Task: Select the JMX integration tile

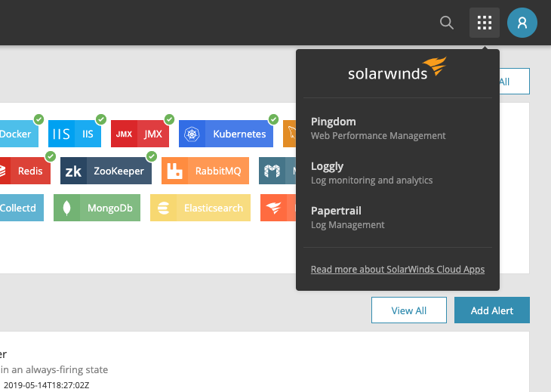Action: point(140,134)
